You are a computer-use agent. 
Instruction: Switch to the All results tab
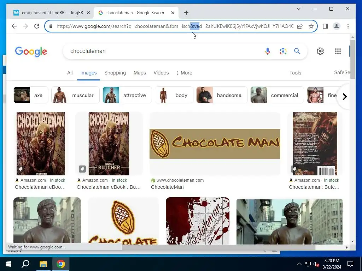point(70,73)
